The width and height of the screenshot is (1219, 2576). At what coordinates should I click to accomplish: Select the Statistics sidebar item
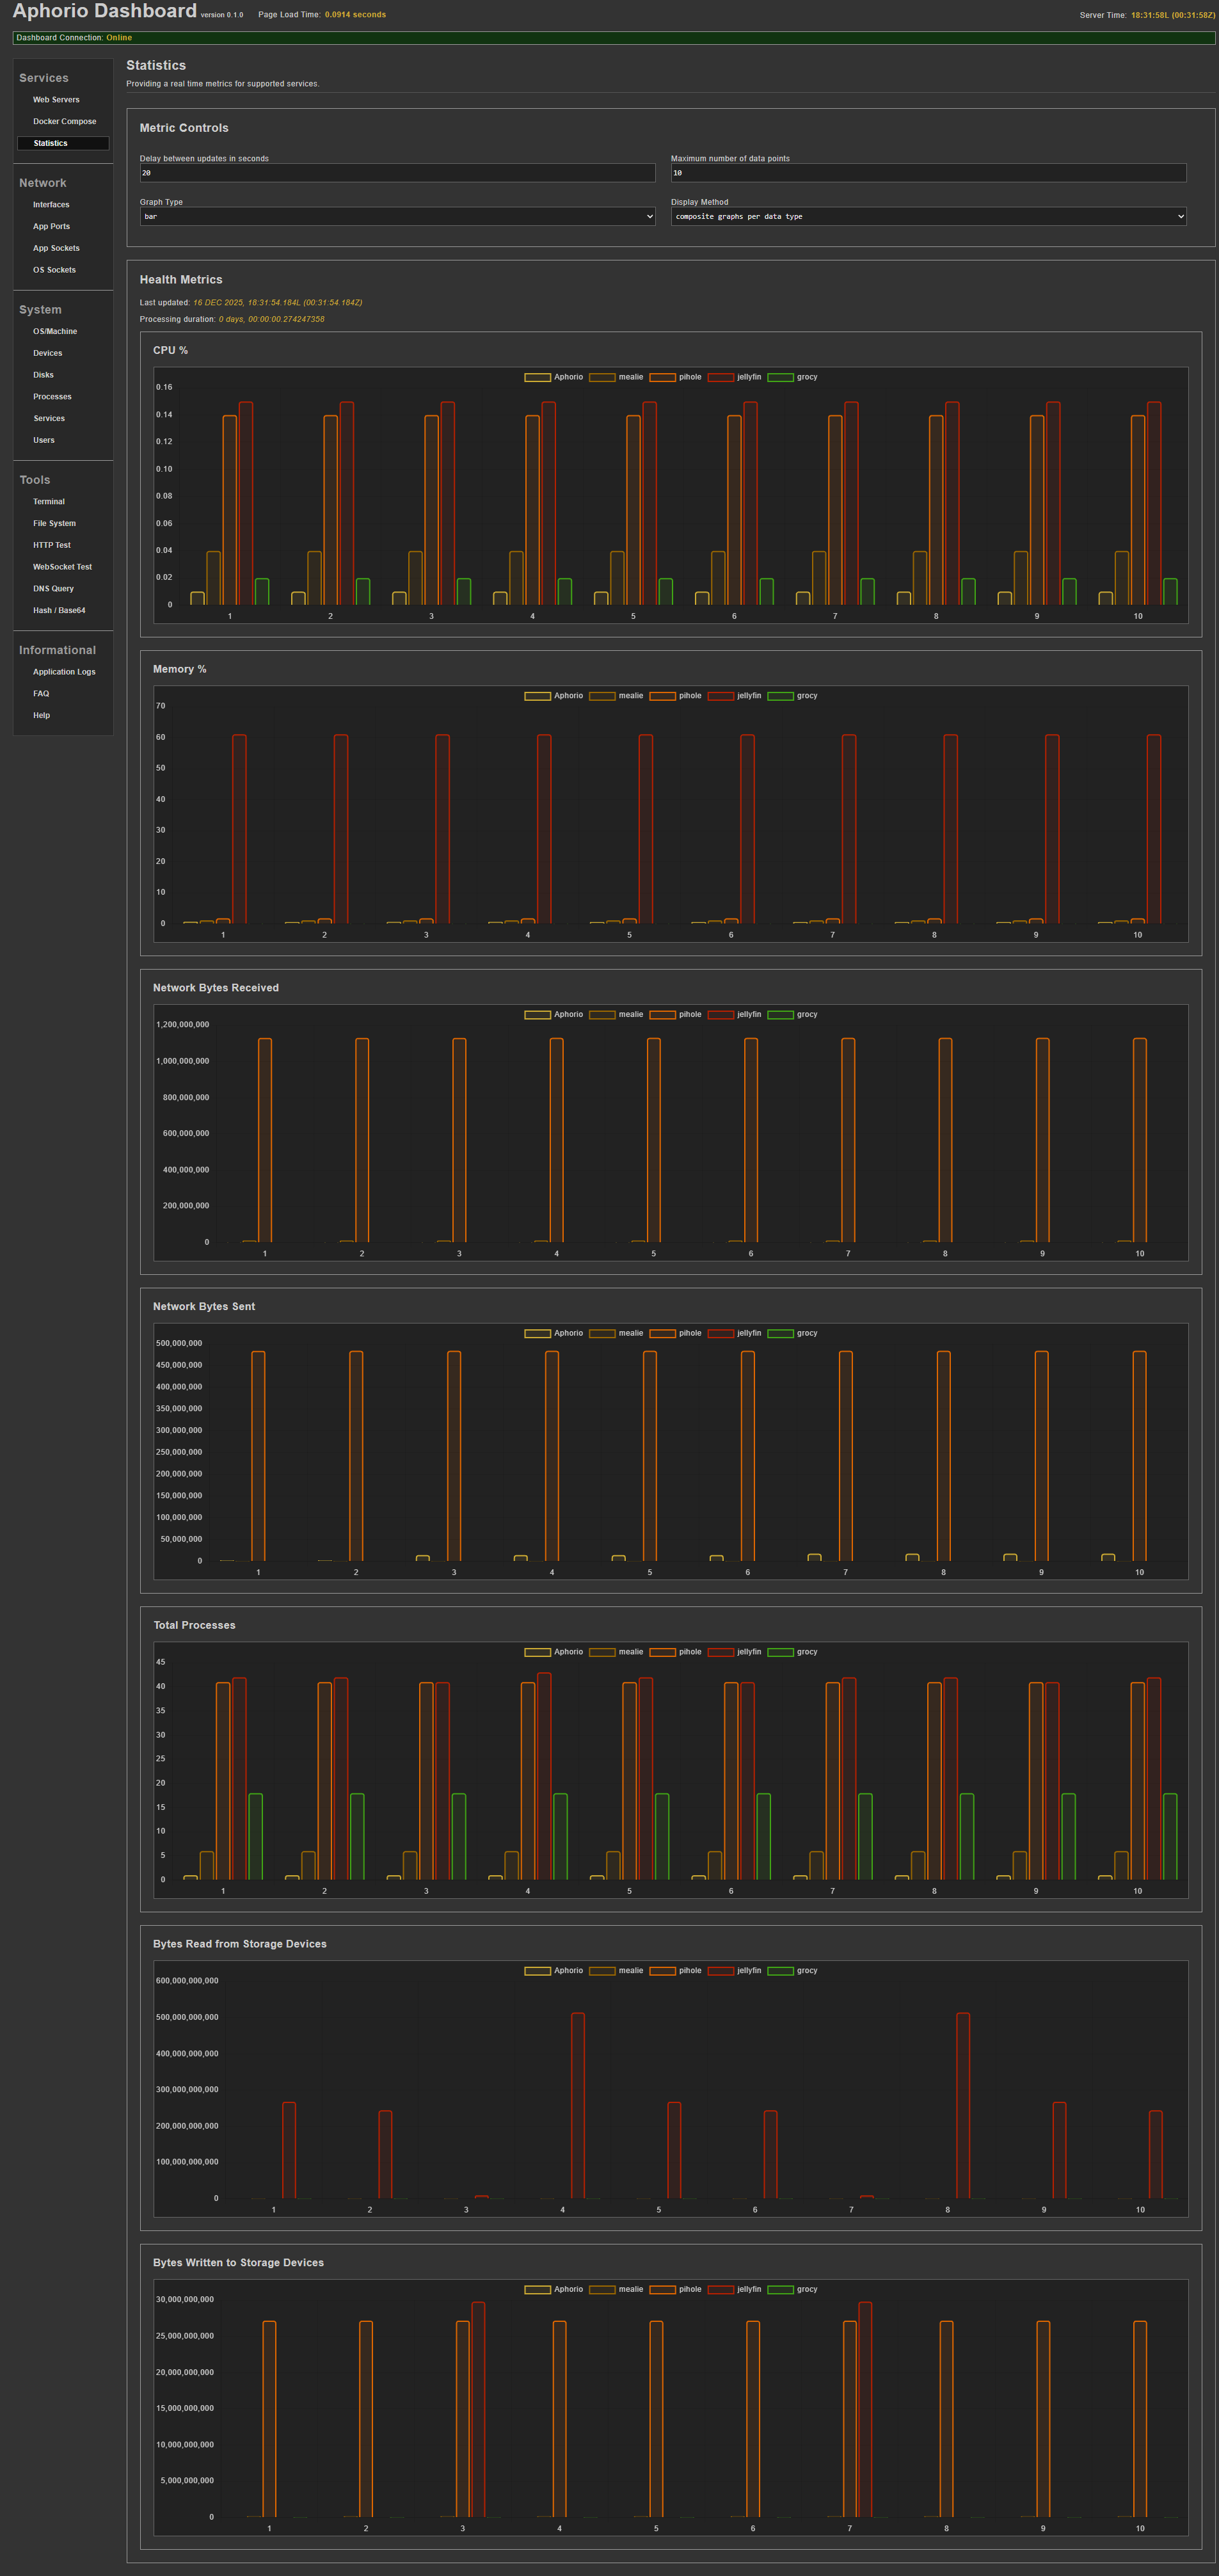[x=51, y=143]
